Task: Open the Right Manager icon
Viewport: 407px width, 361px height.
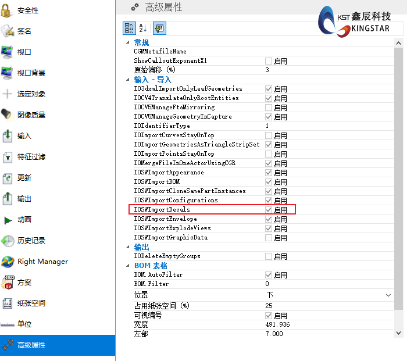Action: point(8,262)
